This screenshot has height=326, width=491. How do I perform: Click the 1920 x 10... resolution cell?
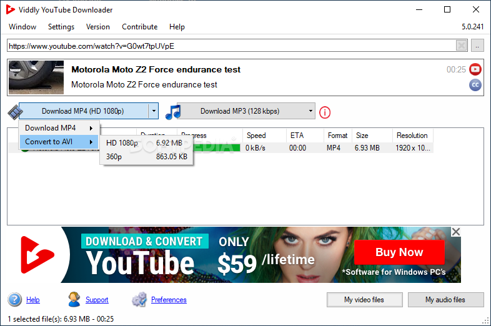point(413,148)
